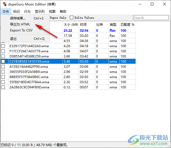The image size is (171, 148).
Task: Tick checkbox for E329172F01A4D2A0.wma
Action: coord(3,46)
